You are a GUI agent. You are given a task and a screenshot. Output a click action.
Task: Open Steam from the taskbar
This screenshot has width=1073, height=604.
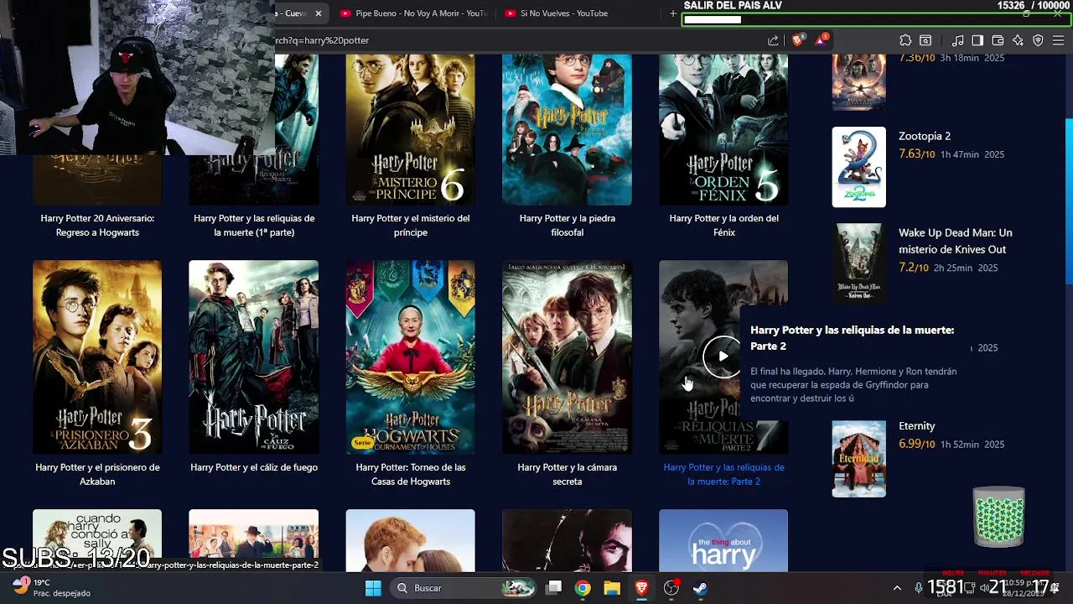(x=700, y=588)
